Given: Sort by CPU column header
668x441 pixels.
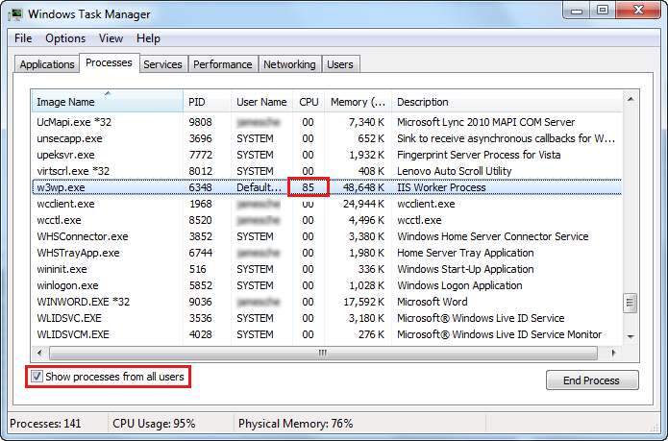Looking at the screenshot, I should click(309, 102).
